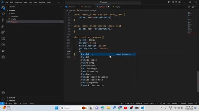
Task: Show hidden icons chevron in system tray
Action: click(161, 108)
